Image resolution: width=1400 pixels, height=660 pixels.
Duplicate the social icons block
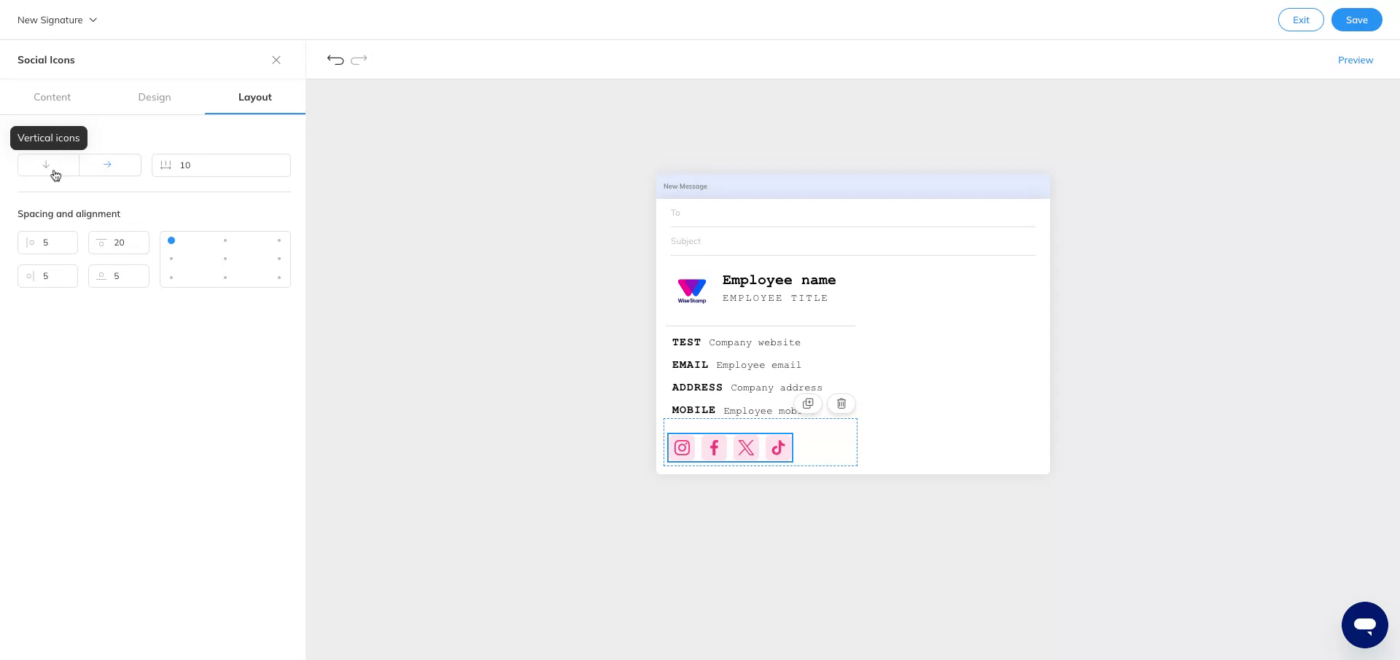point(808,404)
